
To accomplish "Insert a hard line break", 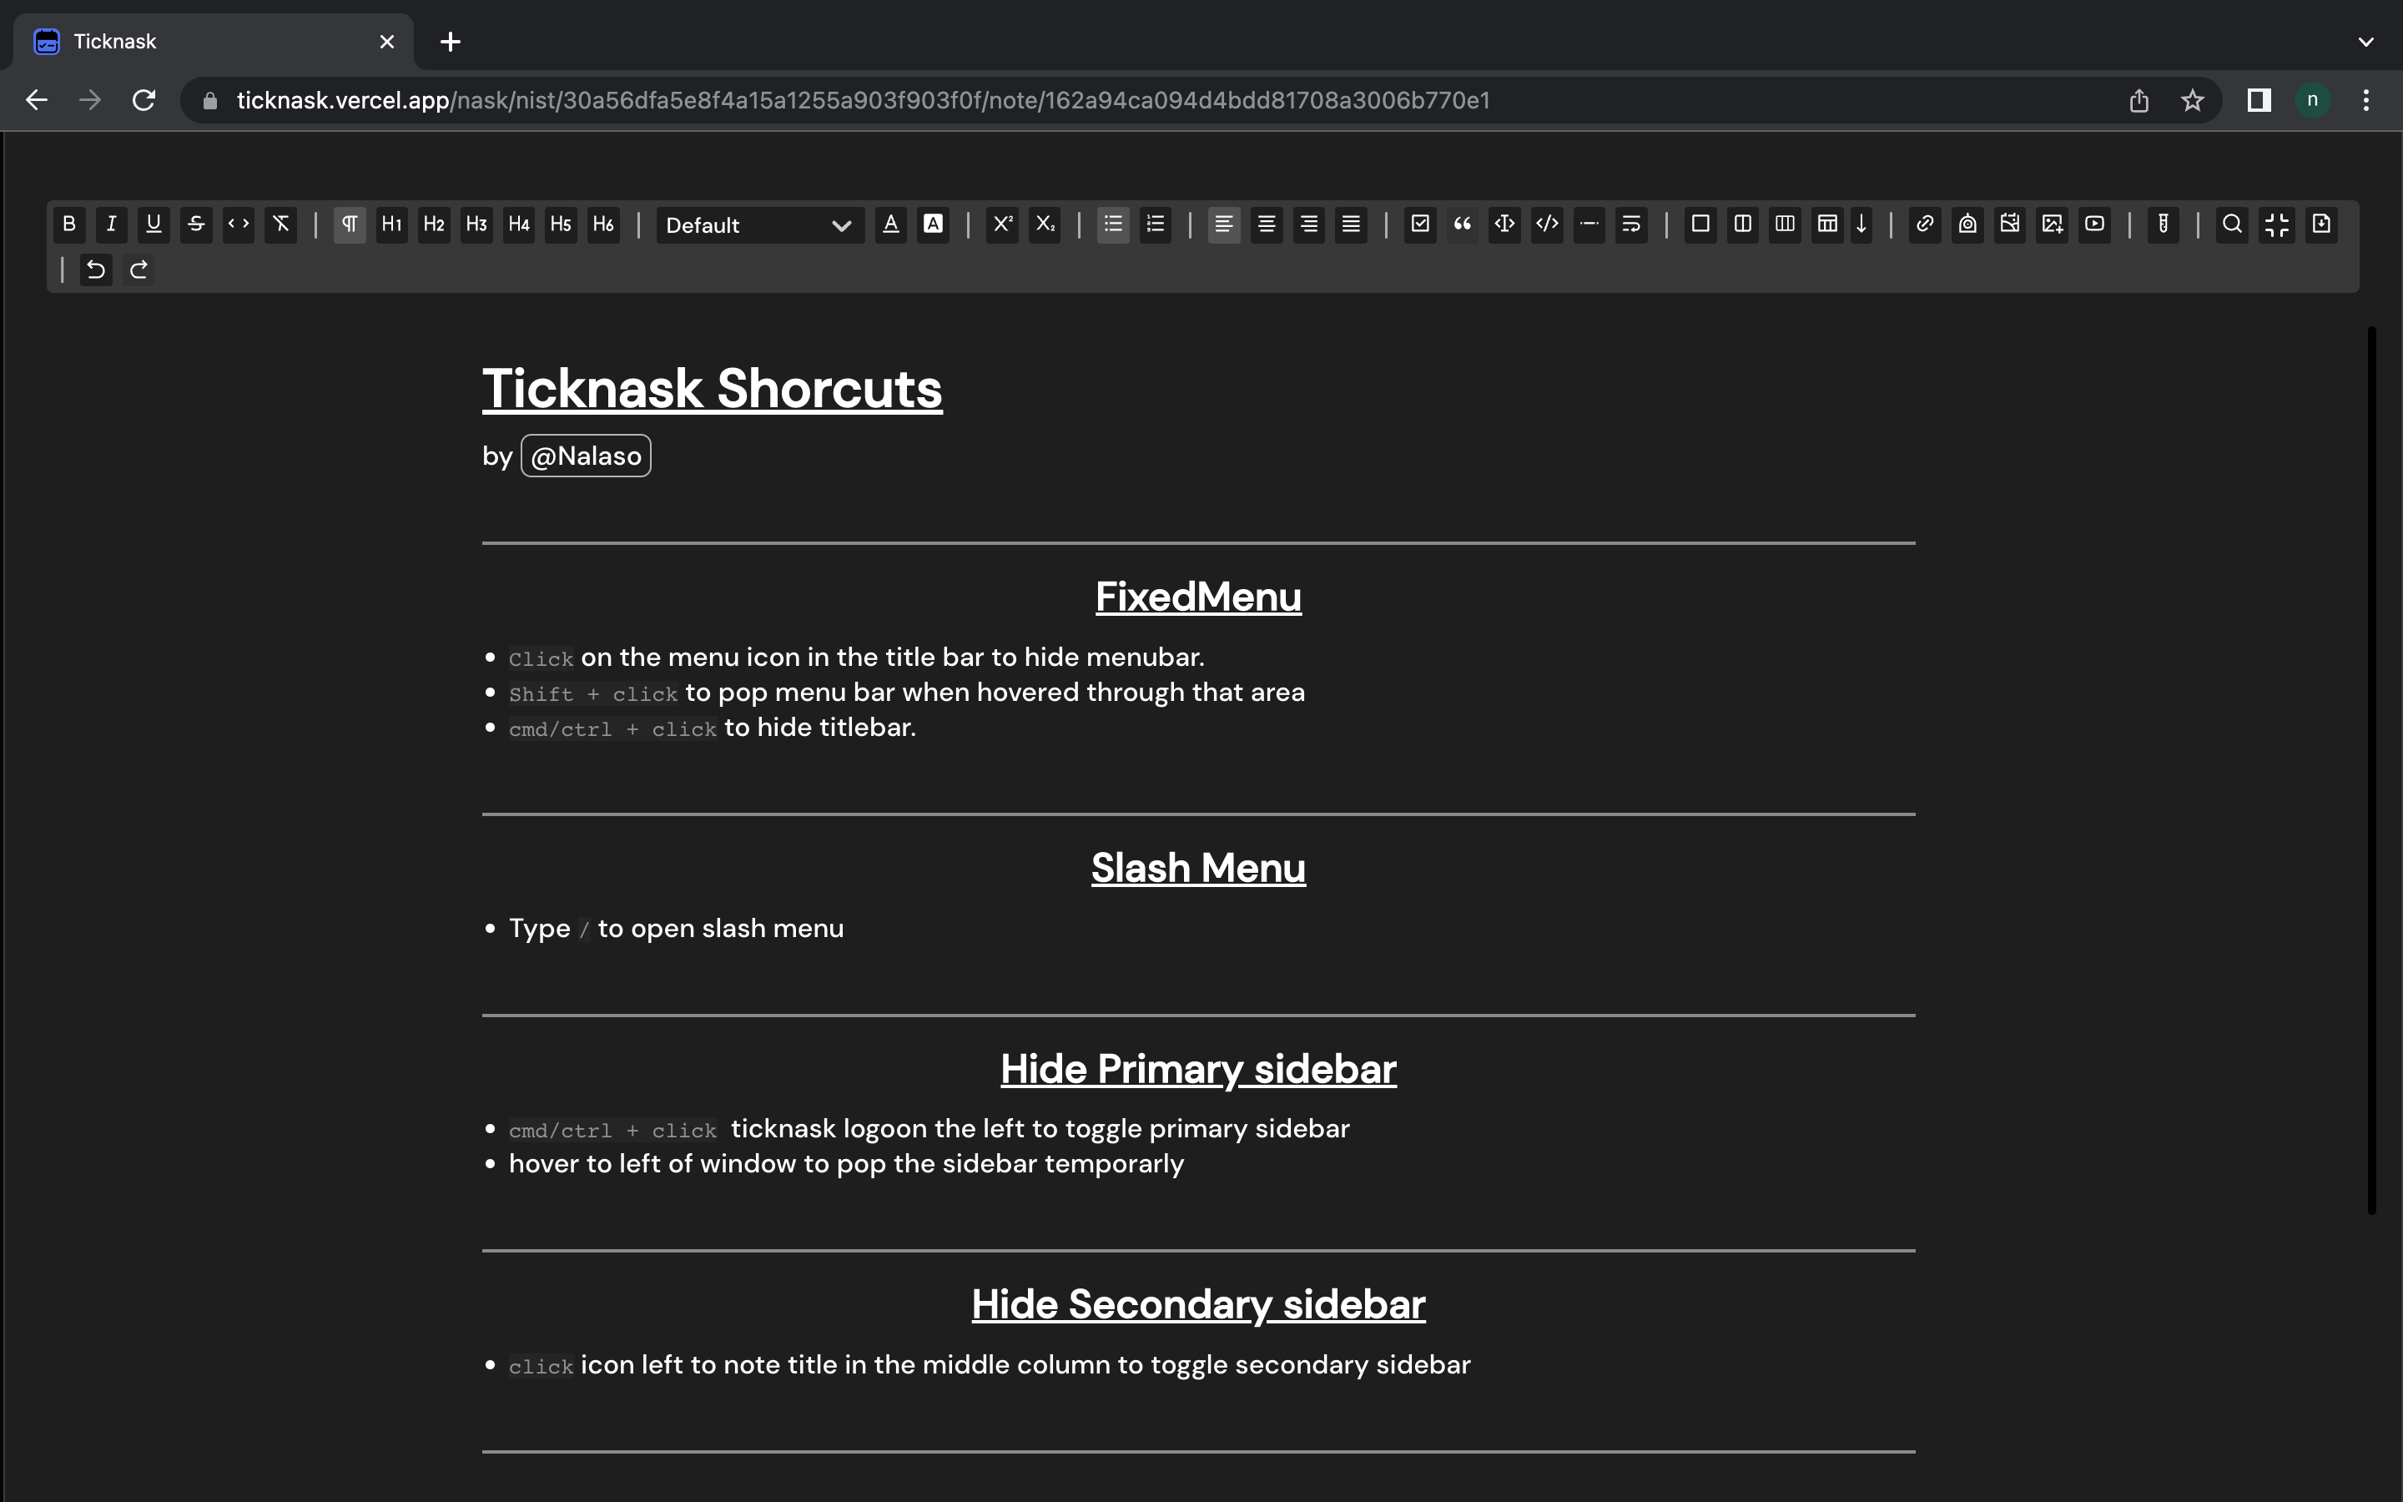I will click(x=1631, y=224).
